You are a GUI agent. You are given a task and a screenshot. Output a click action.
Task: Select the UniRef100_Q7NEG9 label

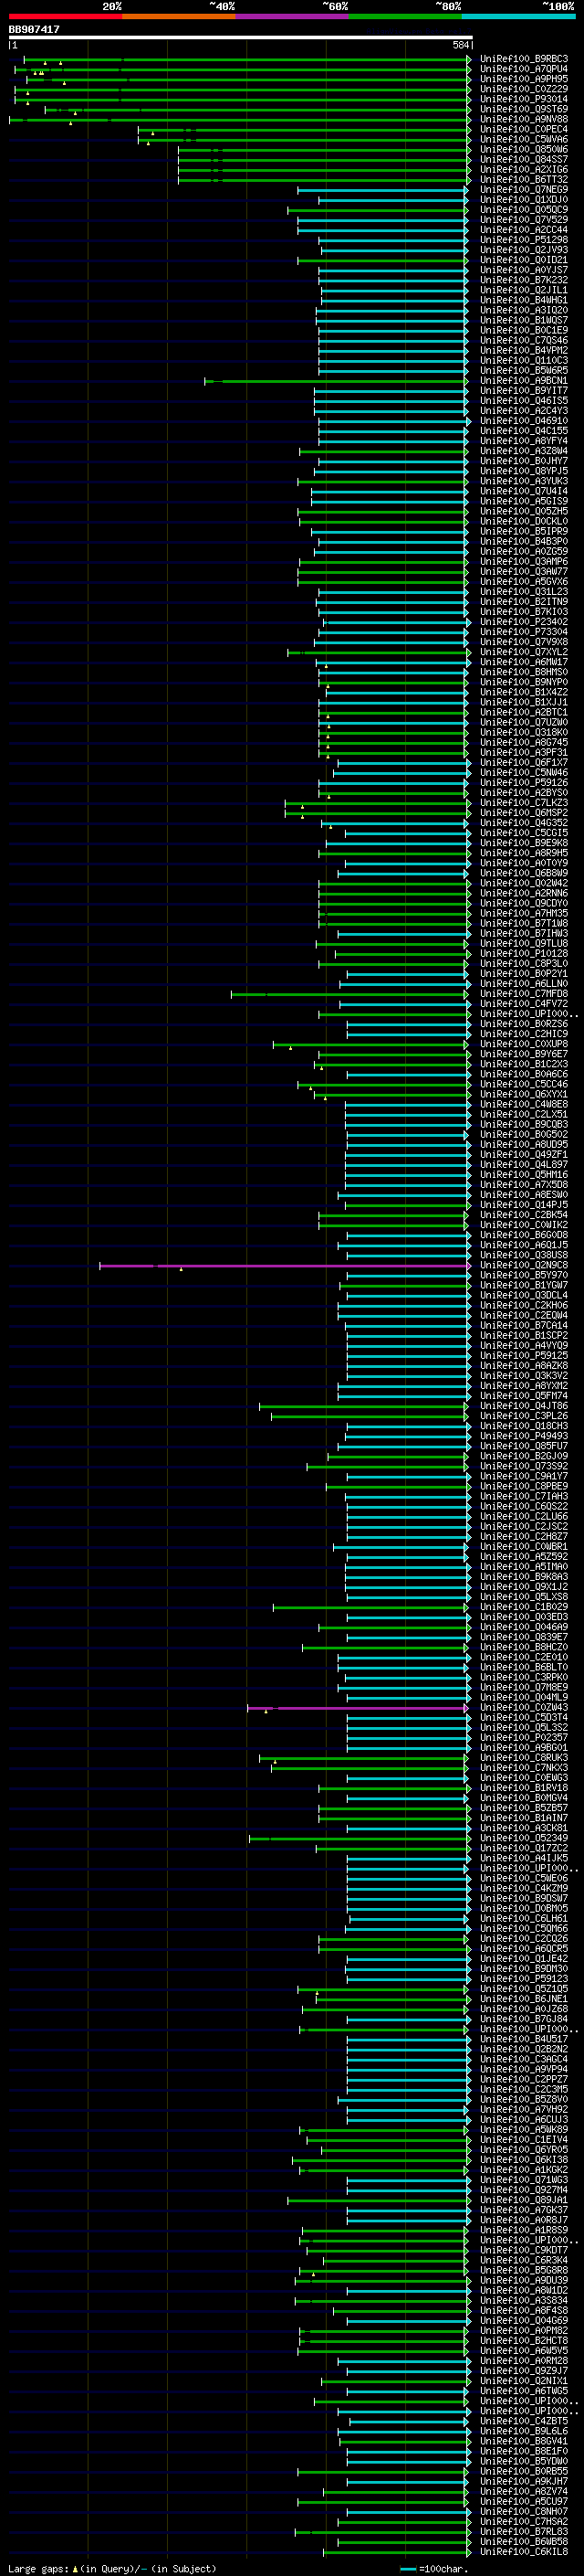[524, 190]
